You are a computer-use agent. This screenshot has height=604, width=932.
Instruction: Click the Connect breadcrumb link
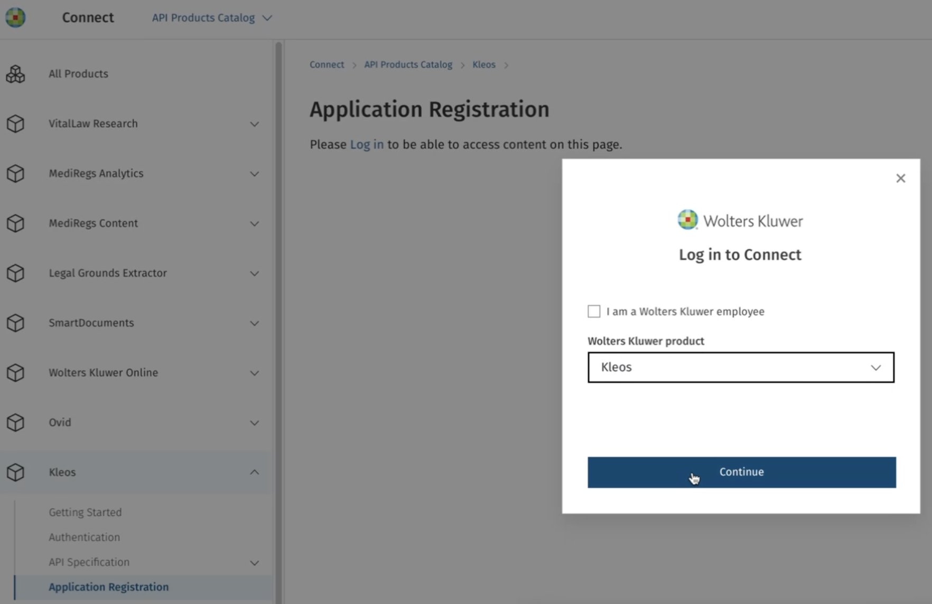327,64
